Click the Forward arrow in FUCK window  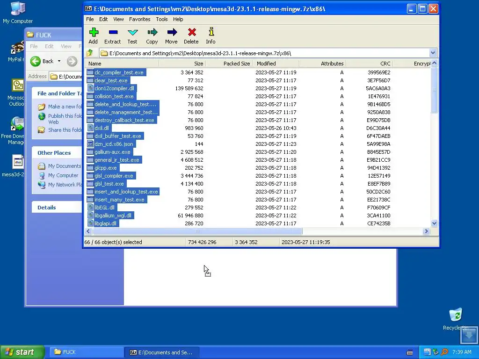[x=72, y=61]
